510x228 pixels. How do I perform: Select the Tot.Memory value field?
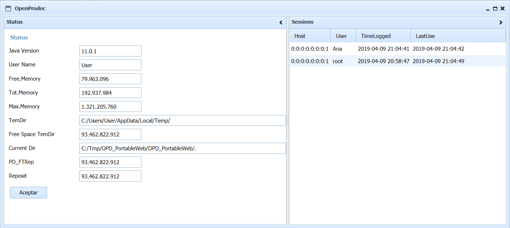[110, 93]
